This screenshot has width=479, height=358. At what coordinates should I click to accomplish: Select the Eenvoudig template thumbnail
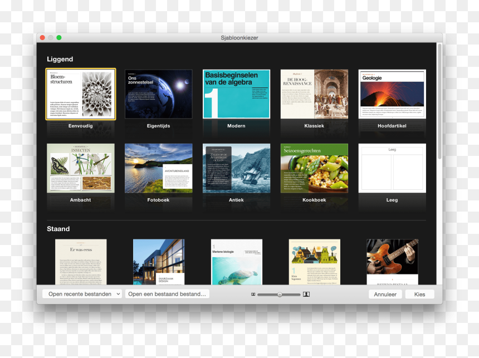click(81, 94)
